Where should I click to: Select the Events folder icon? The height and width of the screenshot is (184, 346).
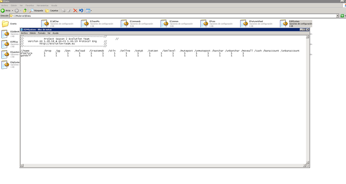[5, 24]
